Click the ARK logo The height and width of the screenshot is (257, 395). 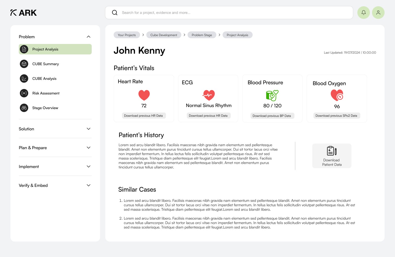[24, 13]
